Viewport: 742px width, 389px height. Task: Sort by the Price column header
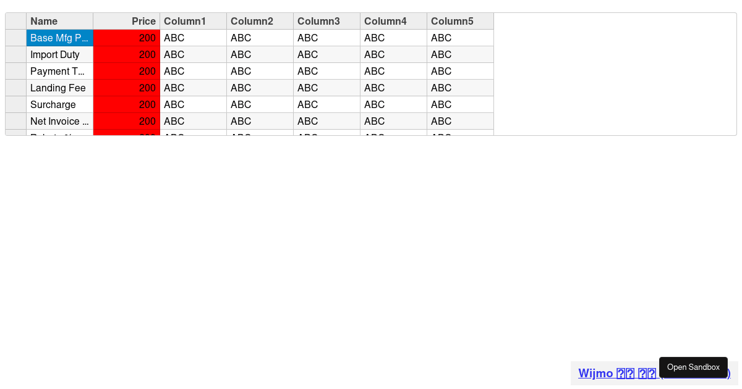tap(126, 21)
